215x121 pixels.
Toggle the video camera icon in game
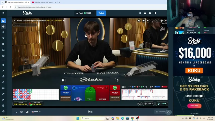(x=143, y=21)
